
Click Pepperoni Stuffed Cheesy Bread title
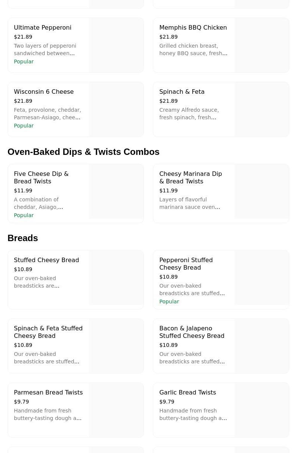point(186,264)
